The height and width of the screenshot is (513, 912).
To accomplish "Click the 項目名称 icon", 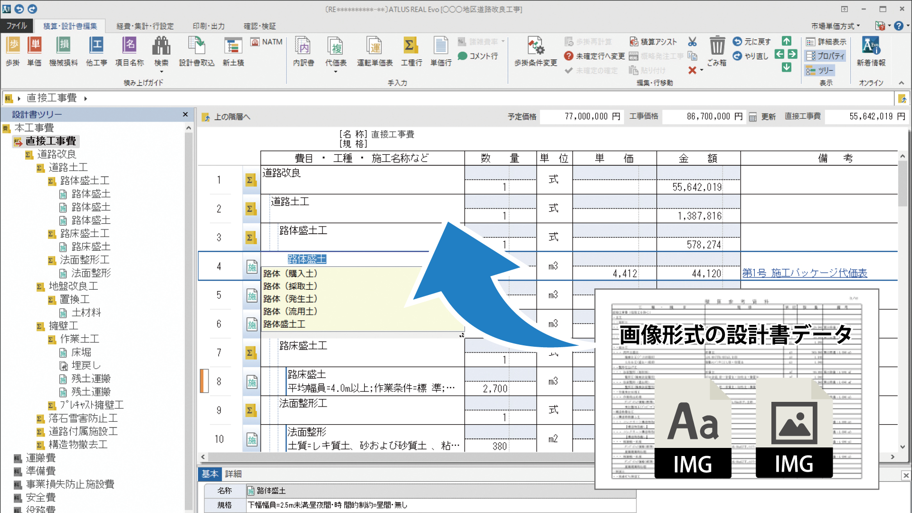I will pyautogui.click(x=129, y=51).
